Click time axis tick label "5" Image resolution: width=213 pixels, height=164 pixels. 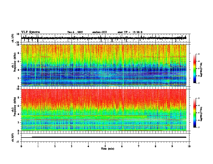[105, 146]
